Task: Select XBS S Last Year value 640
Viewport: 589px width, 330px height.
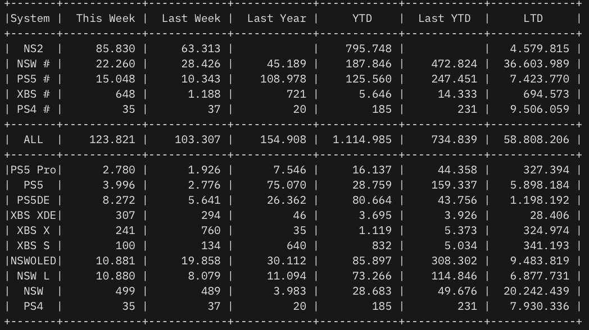Action: (x=296, y=245)
